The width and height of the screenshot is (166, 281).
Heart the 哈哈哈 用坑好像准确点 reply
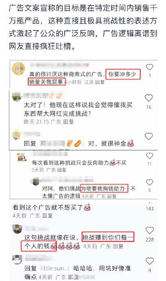150,261
